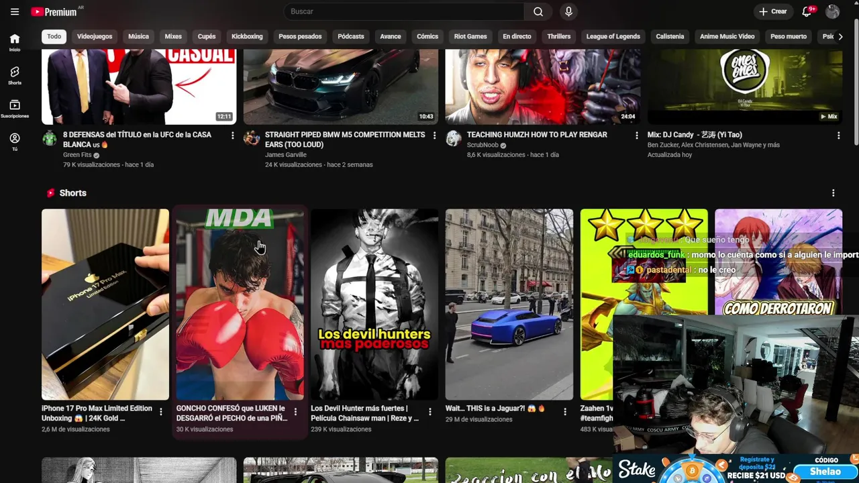Open Shorts in the sidebar

(x=15, y=75)
